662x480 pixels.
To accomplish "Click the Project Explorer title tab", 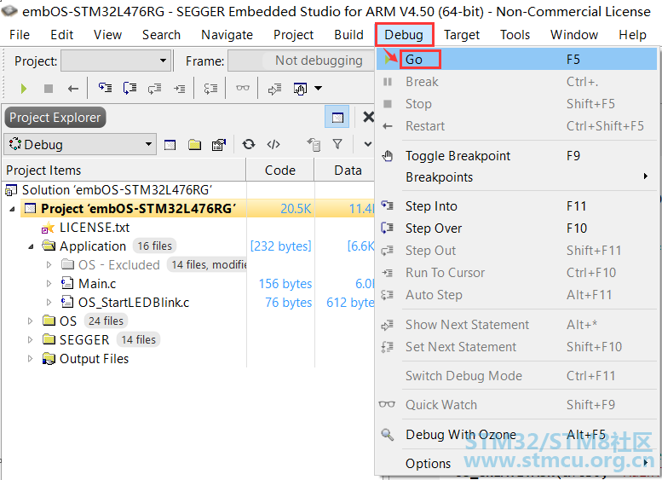I will [55, 118].
